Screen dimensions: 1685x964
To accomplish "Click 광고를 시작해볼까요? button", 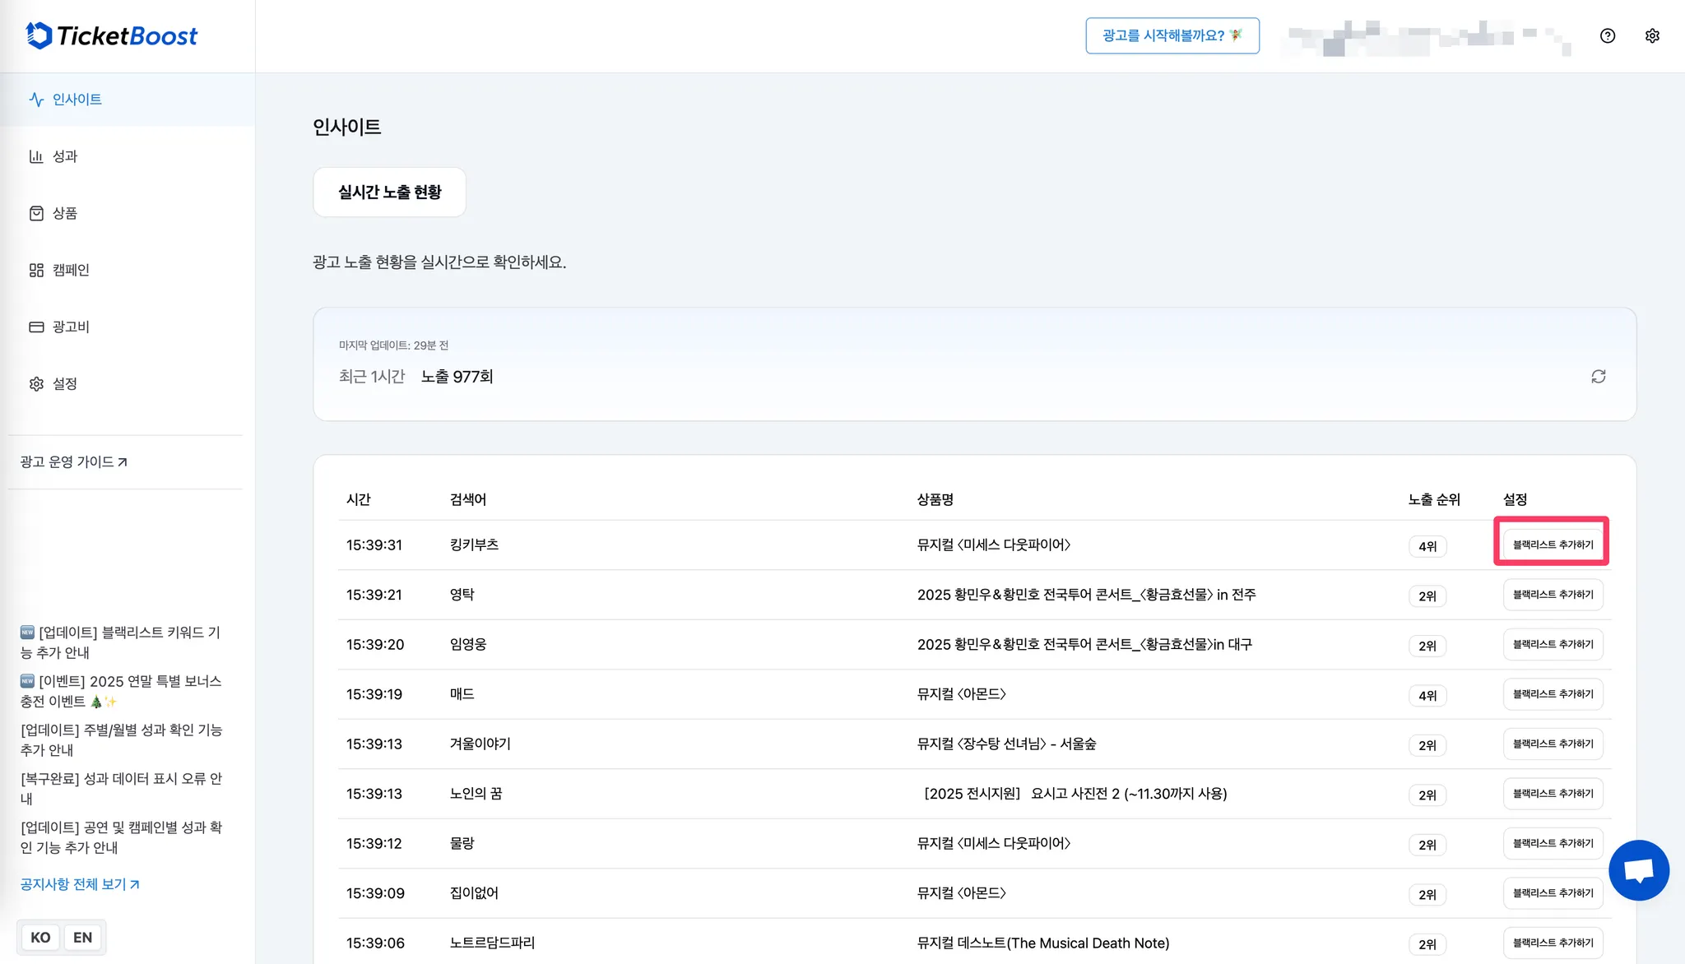I will point(1172,35).
